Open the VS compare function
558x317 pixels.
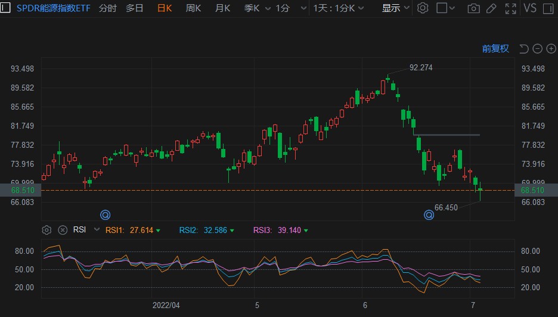[530, 8]
